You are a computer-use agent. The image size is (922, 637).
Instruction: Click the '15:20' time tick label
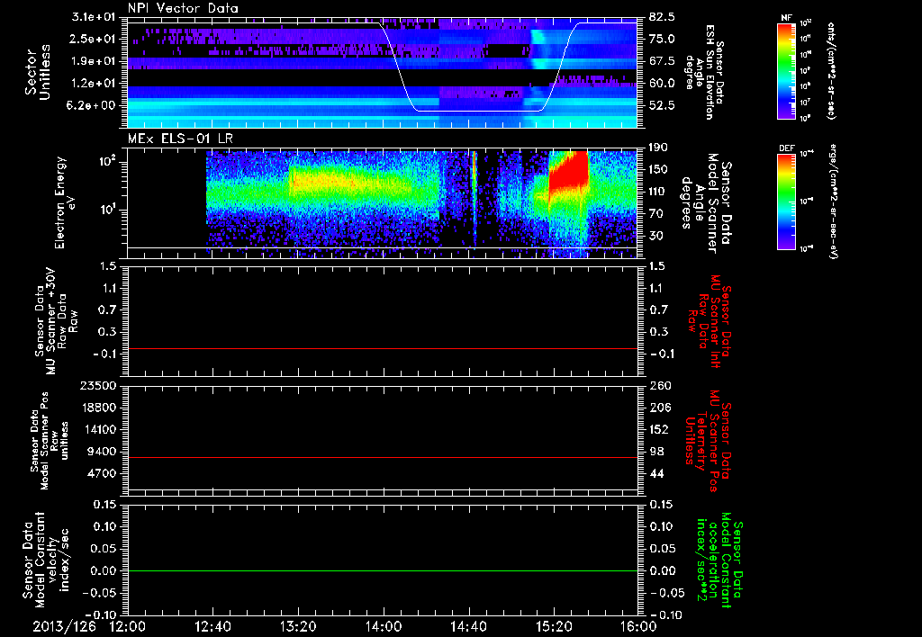tap(554, 626)
